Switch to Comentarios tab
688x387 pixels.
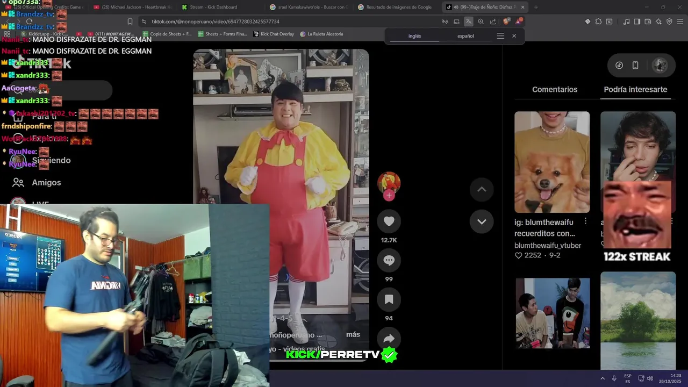(x=555, y=89)
